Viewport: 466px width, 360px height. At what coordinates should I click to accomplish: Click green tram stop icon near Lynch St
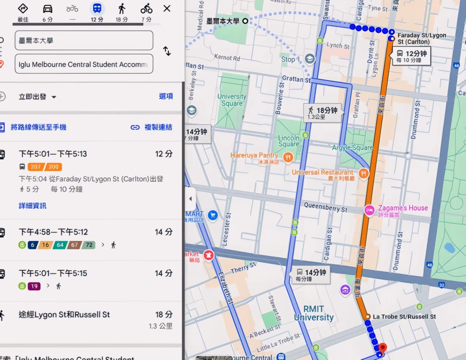pos(320,40)
